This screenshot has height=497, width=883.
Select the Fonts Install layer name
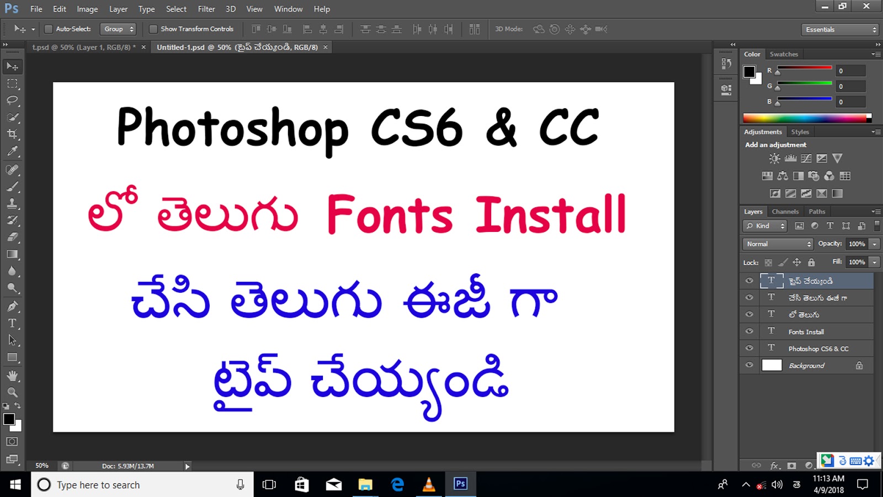point(806,332)
